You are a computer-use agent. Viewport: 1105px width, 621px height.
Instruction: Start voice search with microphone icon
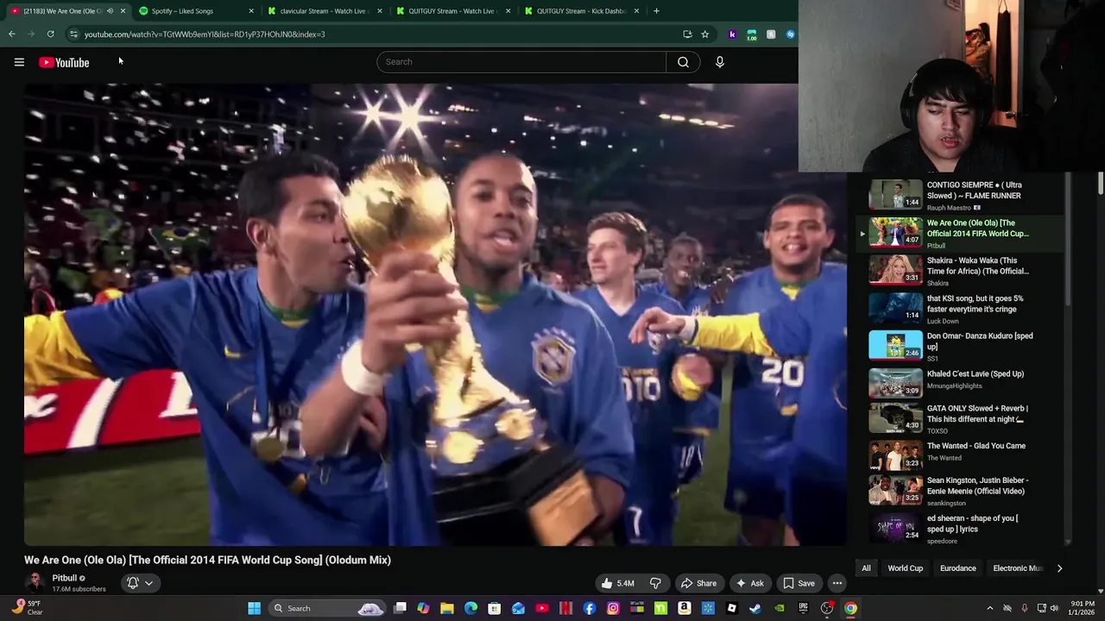pyautogui.click(x=720, y=62)
